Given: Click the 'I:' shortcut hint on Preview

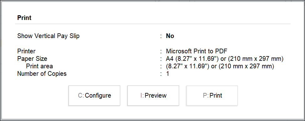Looking at the screenshot, I should click(x=142, y=96).
